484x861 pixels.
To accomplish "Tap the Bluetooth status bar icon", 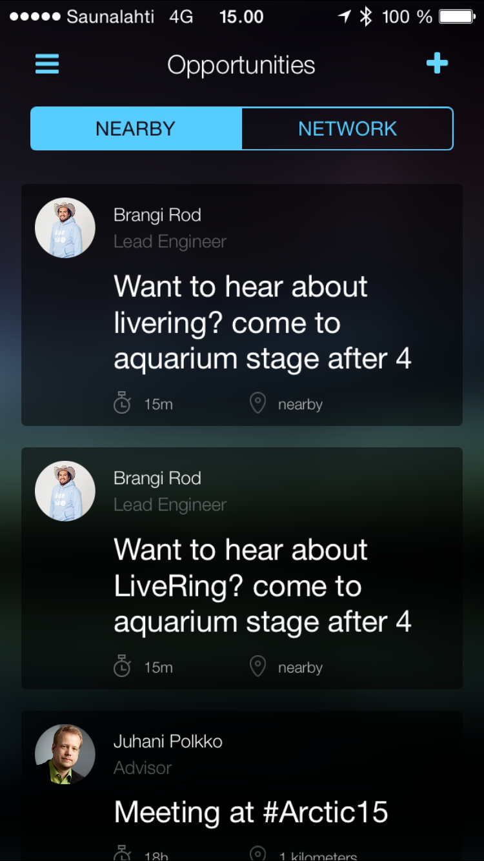I will 366,17.
